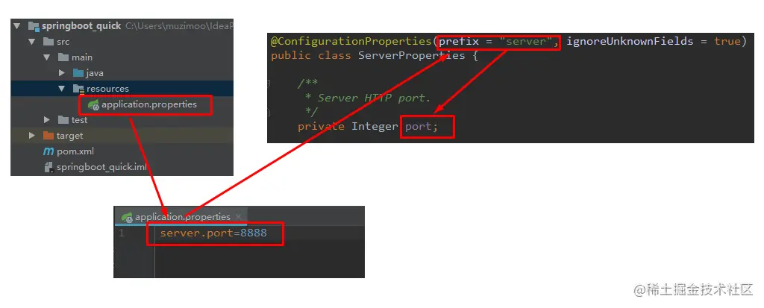The image size is (764, 308).
Task: Click the server.port=8888 line in editor
Action: (213, 233)
